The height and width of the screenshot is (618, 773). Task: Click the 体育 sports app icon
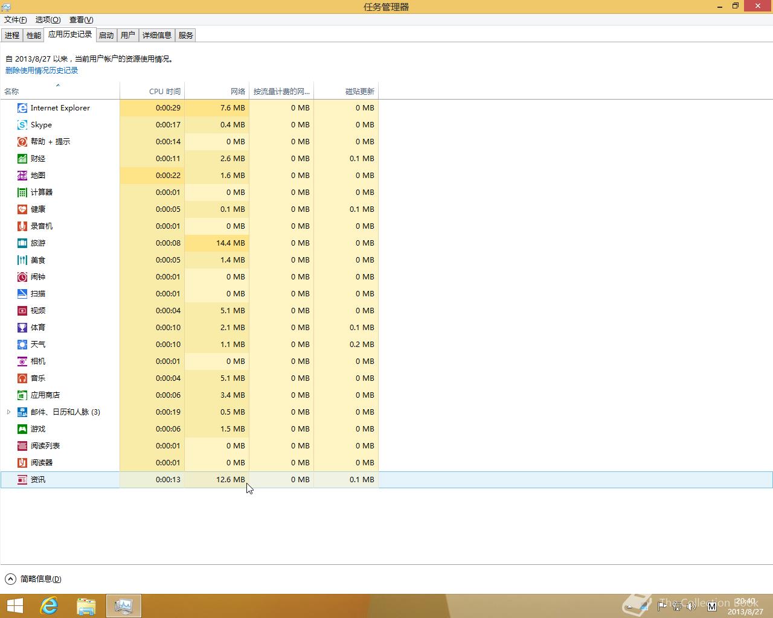pos(22,328)
